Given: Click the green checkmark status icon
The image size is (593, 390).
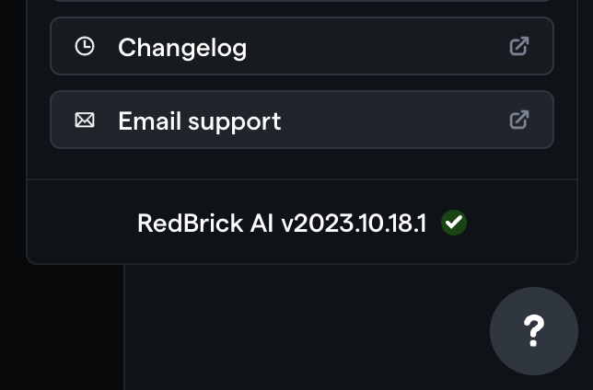Looking at the screenshot, I should coord(454,223).
